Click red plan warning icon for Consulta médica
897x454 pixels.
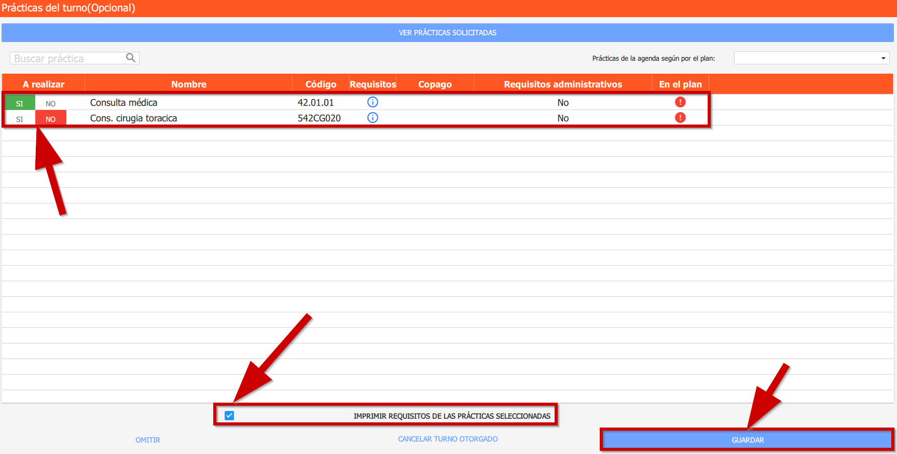(x=680, y=102)
